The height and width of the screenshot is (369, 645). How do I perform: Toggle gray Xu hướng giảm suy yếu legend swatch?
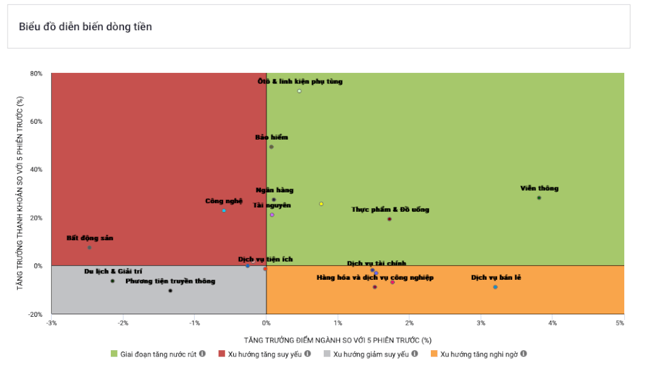[327, 354]
